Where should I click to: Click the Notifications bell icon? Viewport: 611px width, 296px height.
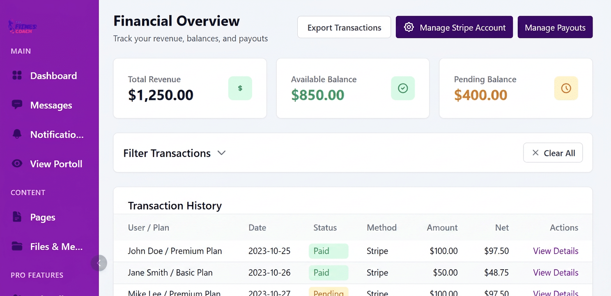(17, 134)
